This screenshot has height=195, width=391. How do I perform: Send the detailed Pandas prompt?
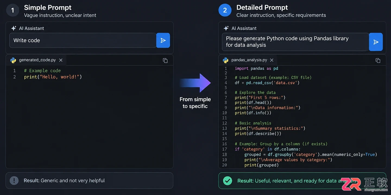point(376,42)
